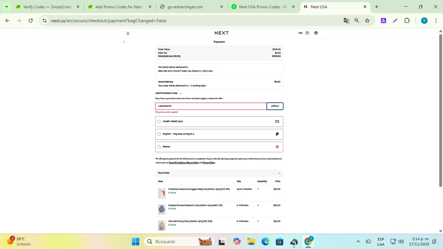Open the Privacy Policy link
Viewport: 443px width, 249px height.
(209, 163)
